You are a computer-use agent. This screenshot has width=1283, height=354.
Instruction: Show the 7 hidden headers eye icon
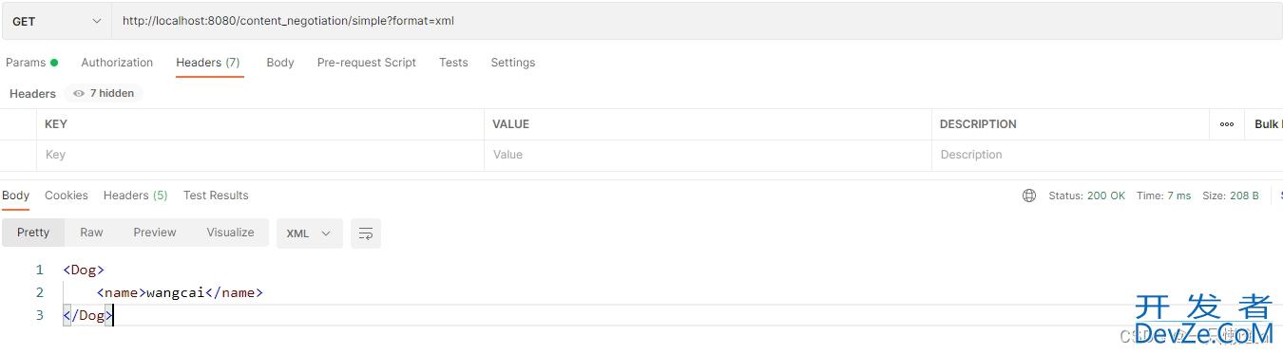point(79,93)
